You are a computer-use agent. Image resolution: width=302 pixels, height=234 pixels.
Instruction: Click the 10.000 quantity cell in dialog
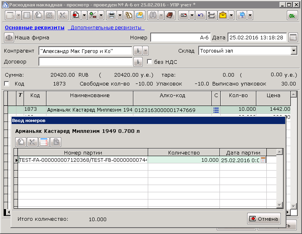[184, 160]
